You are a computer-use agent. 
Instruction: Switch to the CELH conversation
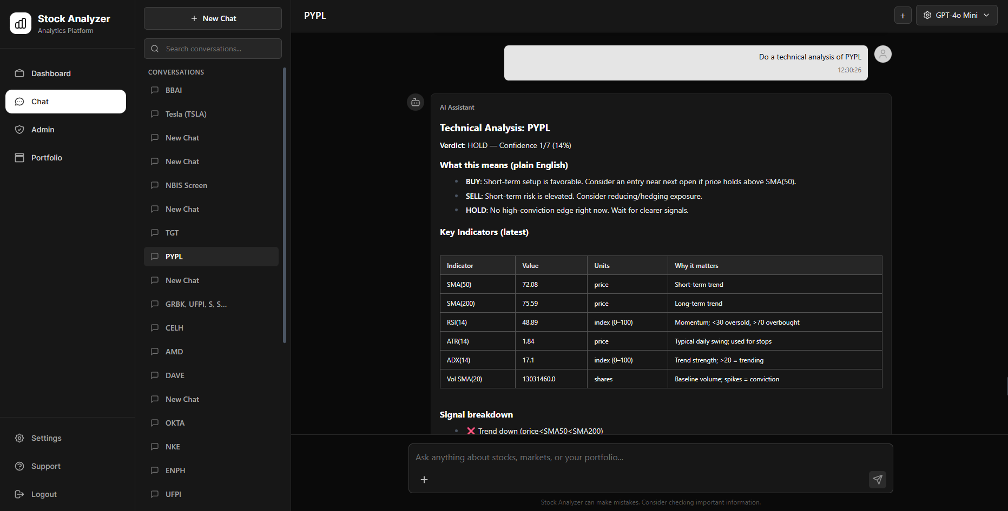211,328
